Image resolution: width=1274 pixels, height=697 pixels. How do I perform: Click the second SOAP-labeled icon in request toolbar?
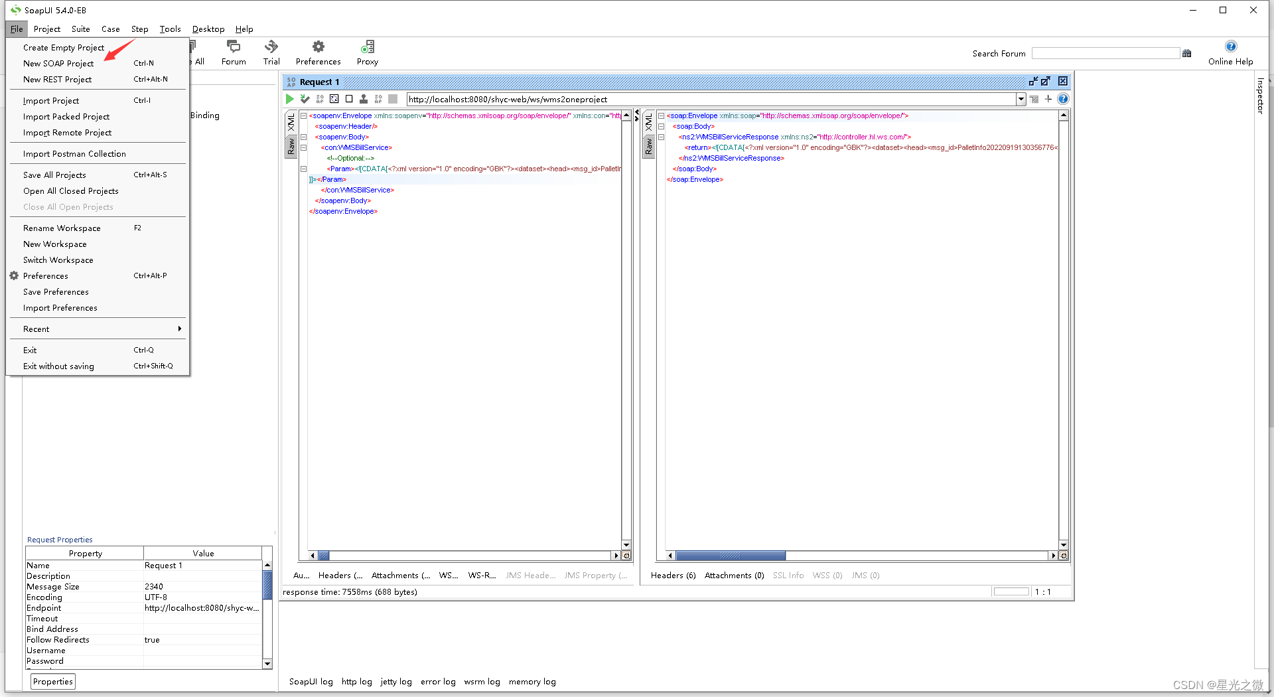tap(378, 99)
